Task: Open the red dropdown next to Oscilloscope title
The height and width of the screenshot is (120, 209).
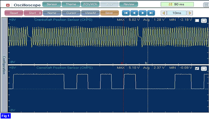Action: tap(8, 5)
